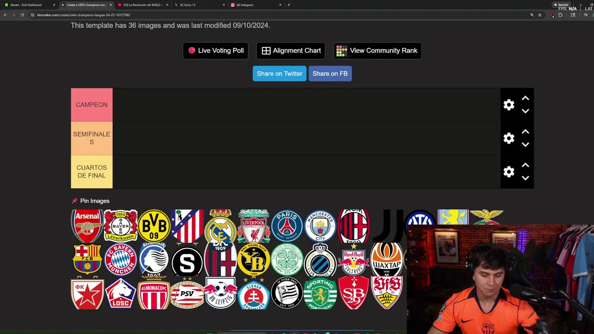594x334 pixels.
Task: Open the Gemini button in browser
Action: click(x=561, y=5)
